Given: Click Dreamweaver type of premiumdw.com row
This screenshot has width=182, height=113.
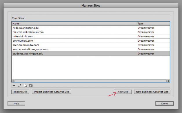Looking at the screenshot, I should pyautogui.click(x=146, y=41).
